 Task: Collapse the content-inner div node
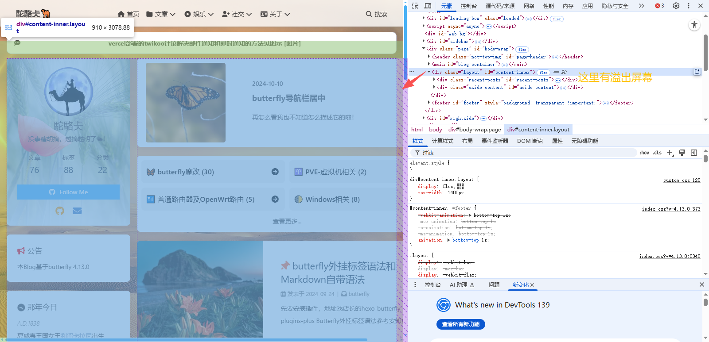click(x=429, y=72)
